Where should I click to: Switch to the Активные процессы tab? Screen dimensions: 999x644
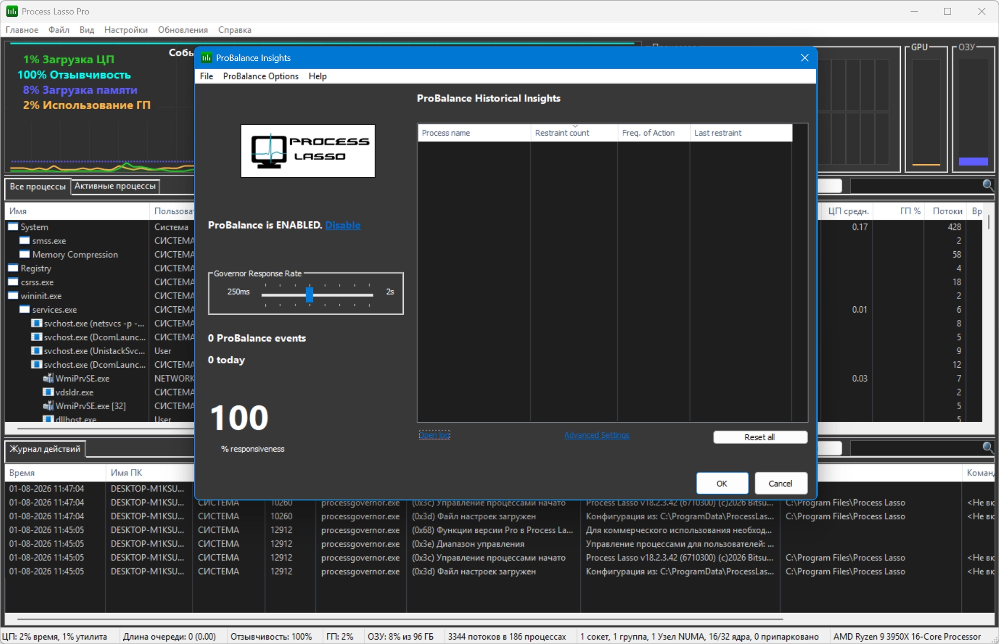pos(115,186)
